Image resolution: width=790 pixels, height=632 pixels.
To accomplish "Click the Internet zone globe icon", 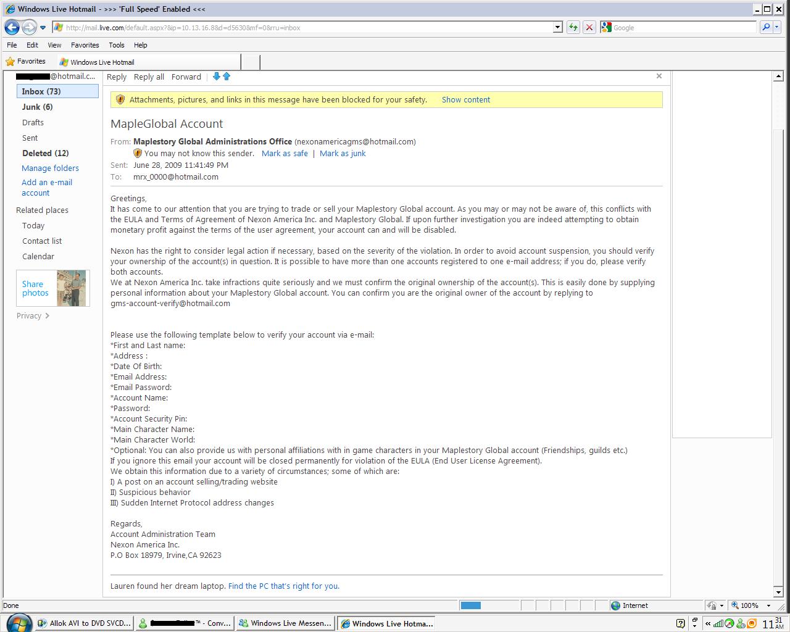I will 615,605.
